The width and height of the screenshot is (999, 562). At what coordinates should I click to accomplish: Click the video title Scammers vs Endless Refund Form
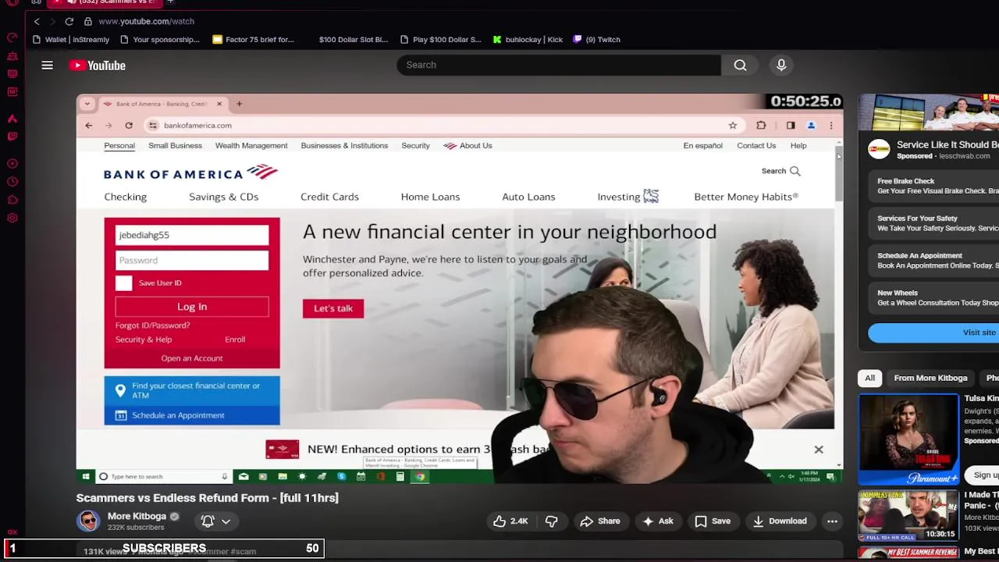point(207,498)
